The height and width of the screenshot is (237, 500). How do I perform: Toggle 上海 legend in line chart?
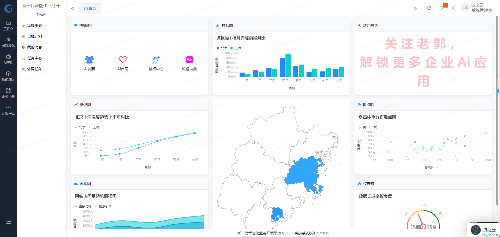94,127
